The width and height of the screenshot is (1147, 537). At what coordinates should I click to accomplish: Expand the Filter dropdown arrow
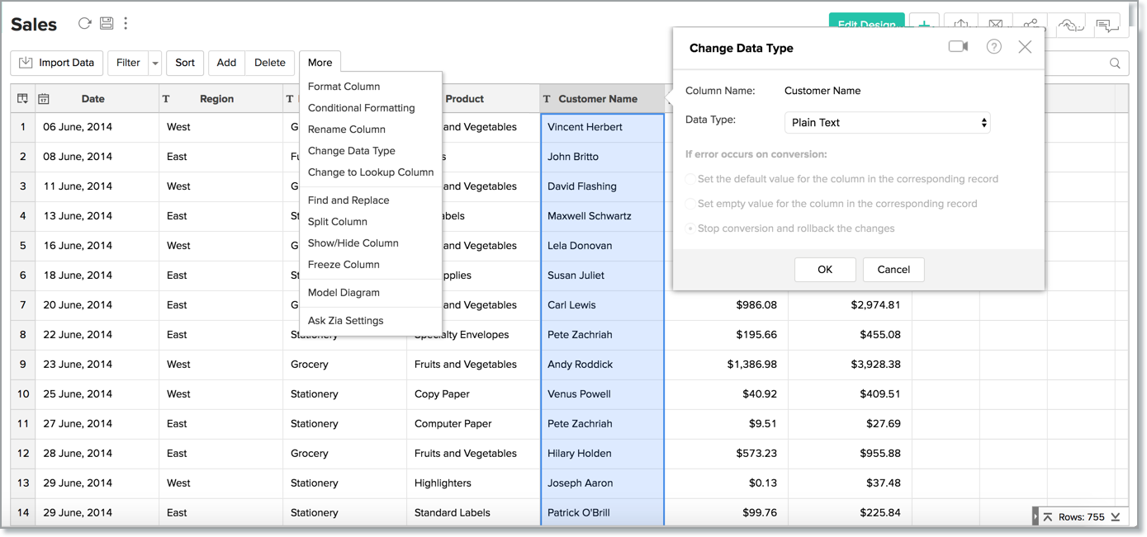(x=155, y=63)
